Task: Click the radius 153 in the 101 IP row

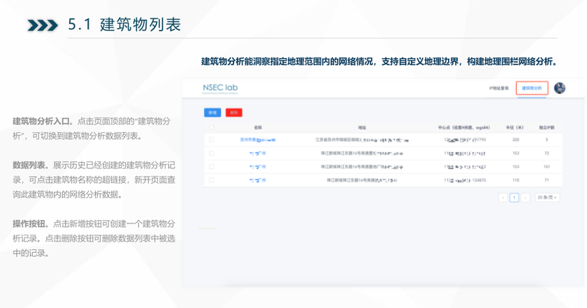Action: 516,166
